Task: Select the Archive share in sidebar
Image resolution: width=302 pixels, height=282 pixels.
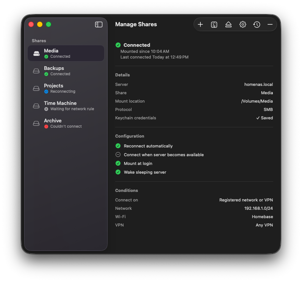Action: tap(66, 123)
